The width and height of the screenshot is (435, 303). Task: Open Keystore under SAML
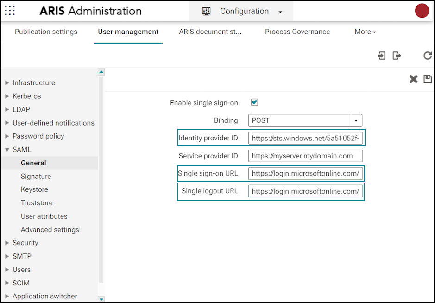point(34,189)
